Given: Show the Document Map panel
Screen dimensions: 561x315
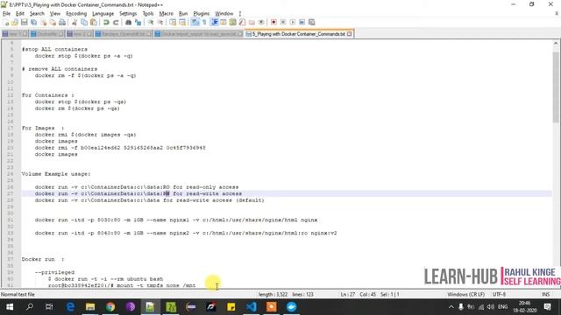Looking at the screenshot, I should click(233, 22).
